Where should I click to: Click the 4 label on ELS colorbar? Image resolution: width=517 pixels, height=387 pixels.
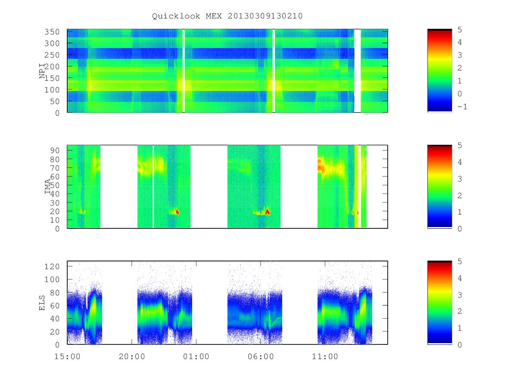pos(459,278)
